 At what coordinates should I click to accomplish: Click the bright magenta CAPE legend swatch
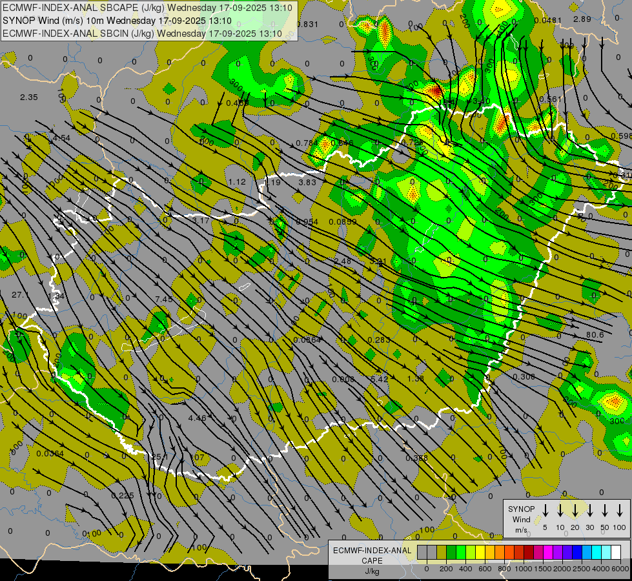pyautogui.click(x=548, y=553)
